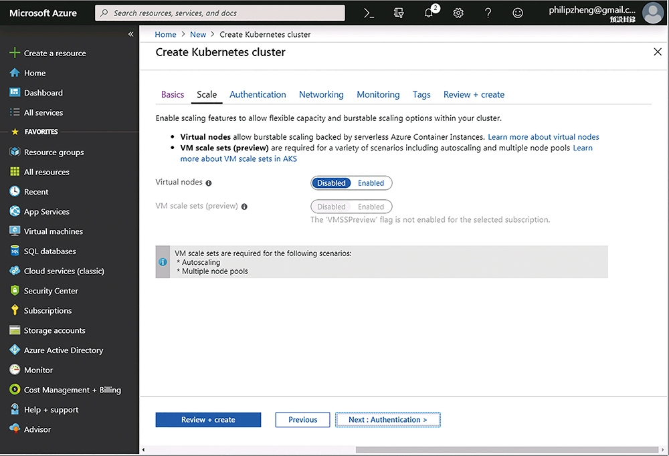
Task: Click the search resources, services, and docs box
Action: (219, 13)
